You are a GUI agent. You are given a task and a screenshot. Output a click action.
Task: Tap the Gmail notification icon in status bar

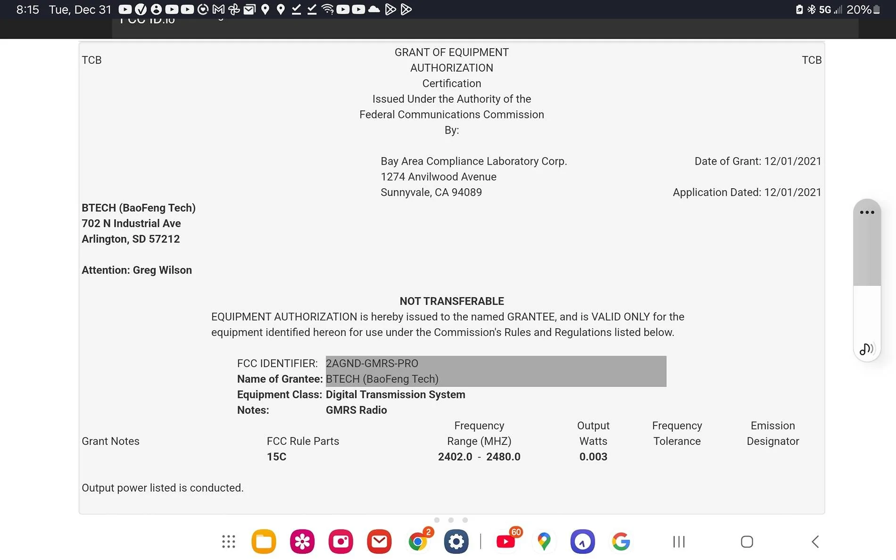point(218,9)
